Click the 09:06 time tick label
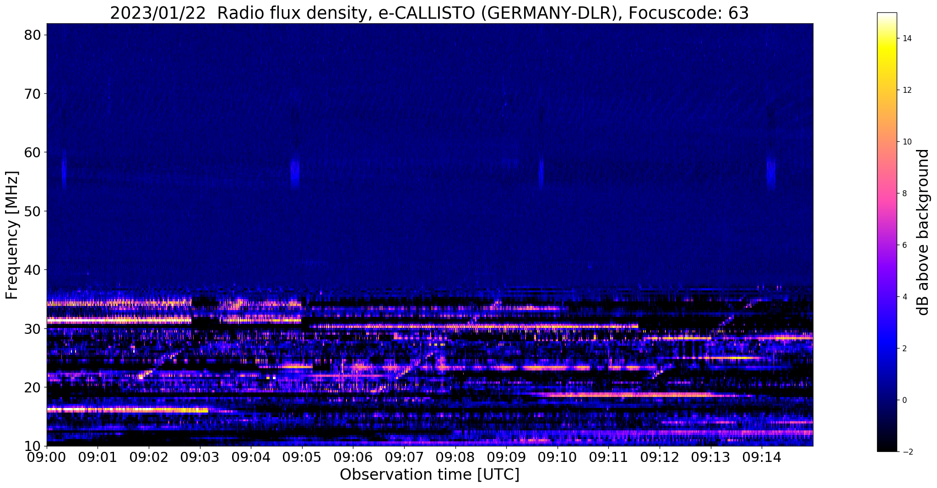 [x=353, y=457]
